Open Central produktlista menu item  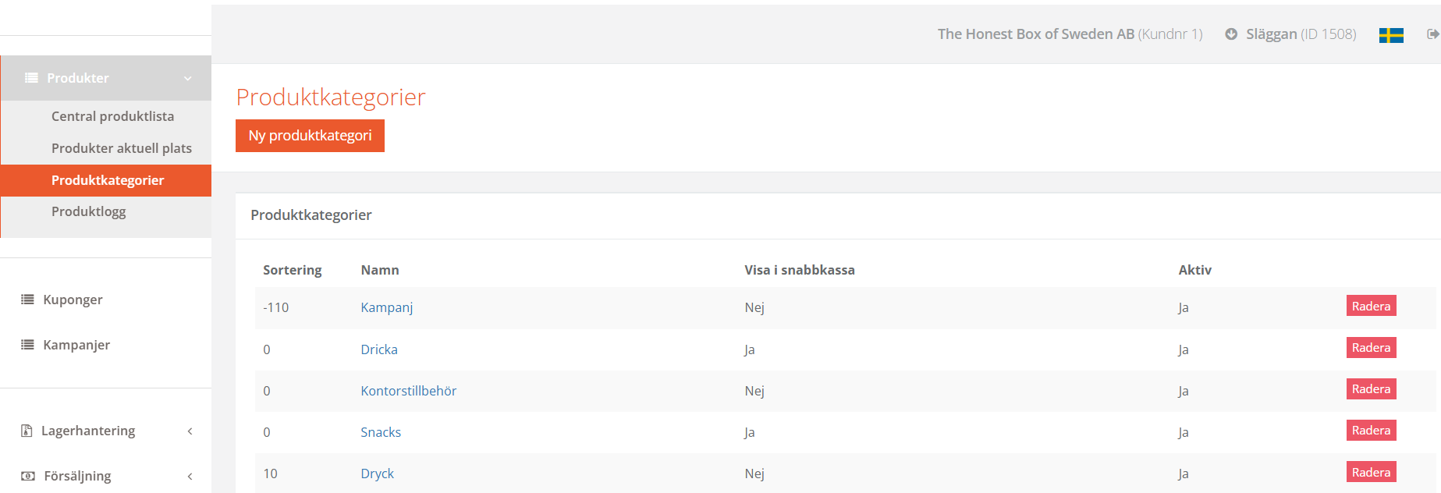coord(112,116)
